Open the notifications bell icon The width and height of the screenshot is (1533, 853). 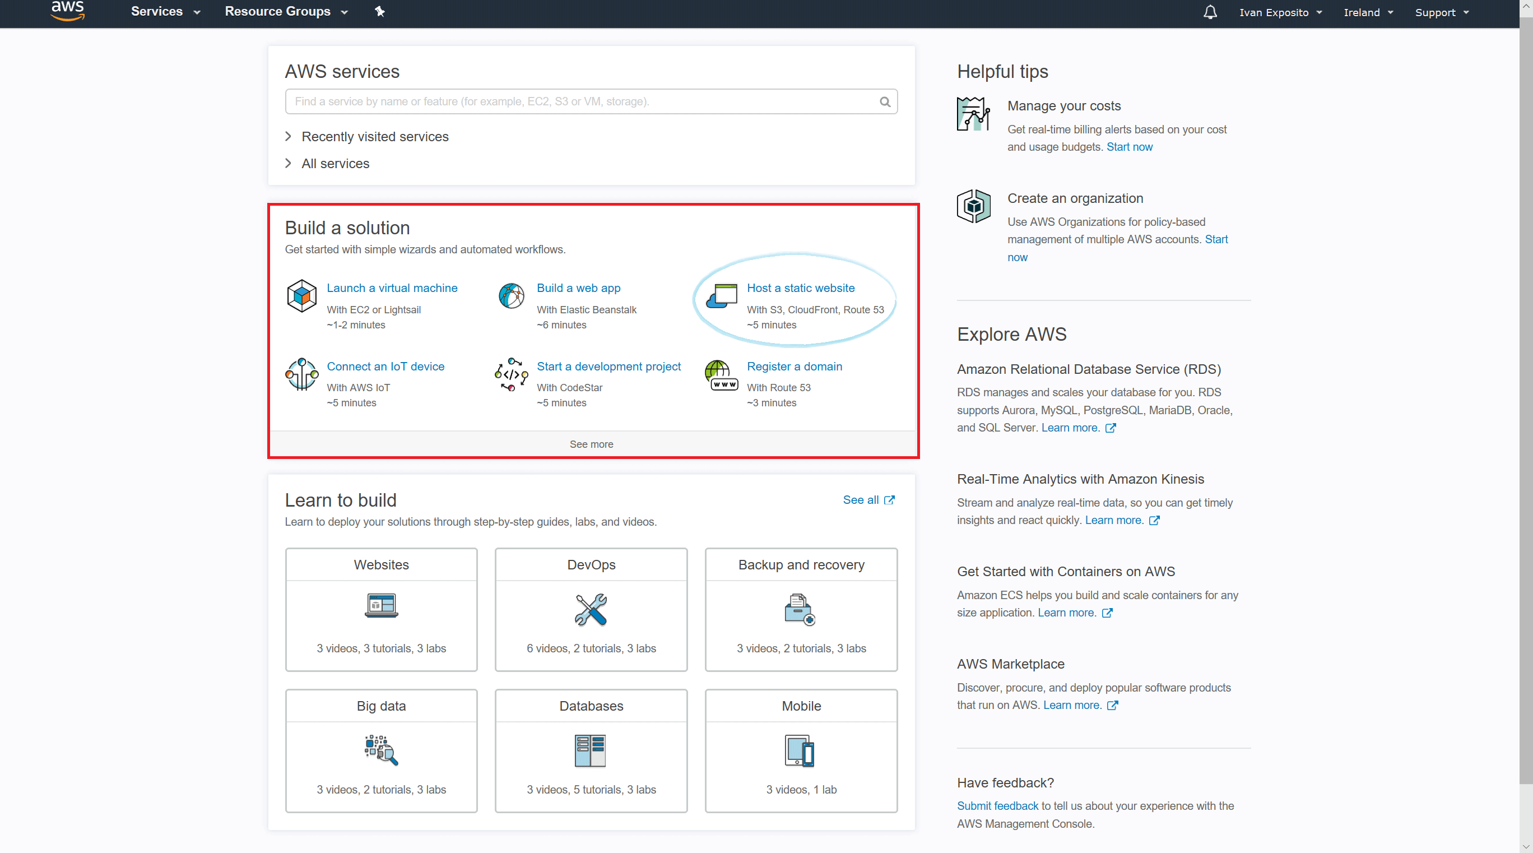[1210, 12]
